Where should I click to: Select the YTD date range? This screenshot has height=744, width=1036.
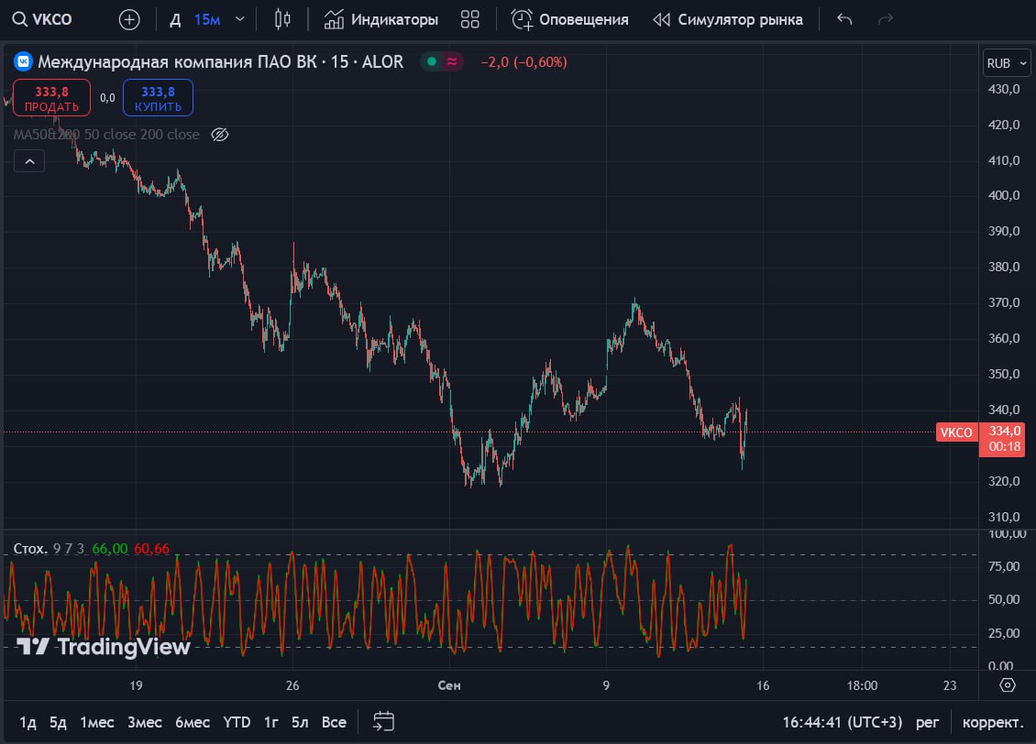point(237,722)
